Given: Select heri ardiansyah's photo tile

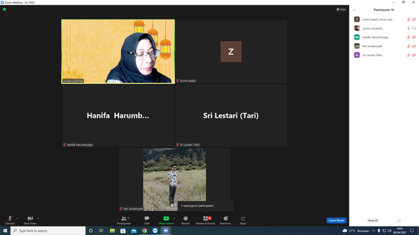Looking at the screenshot, I should tap(175, 180).
